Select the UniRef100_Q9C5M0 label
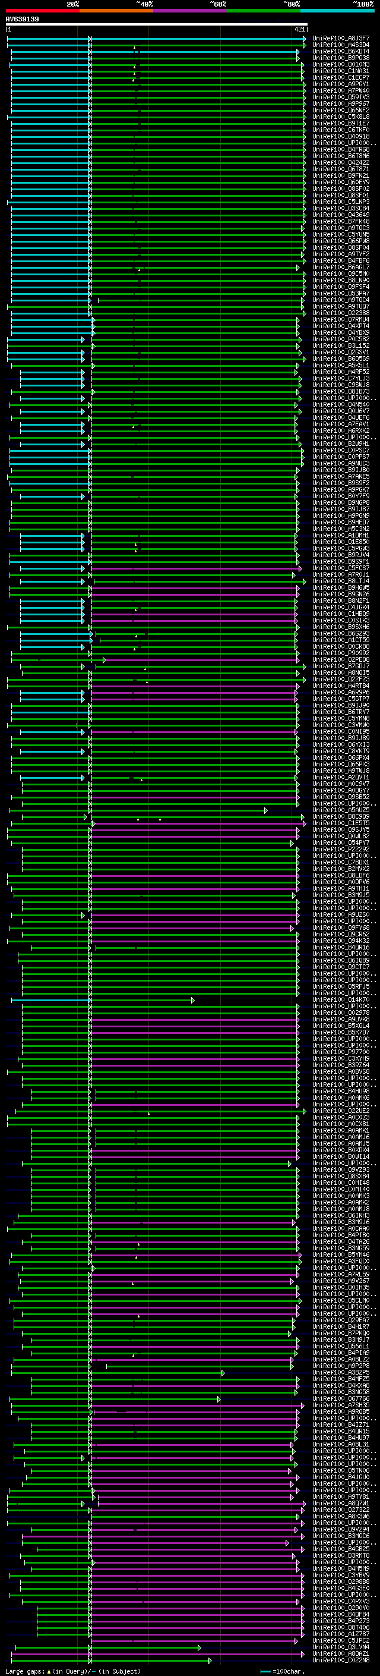Viewport: 380px width, 1676px height. click(341, 274)
